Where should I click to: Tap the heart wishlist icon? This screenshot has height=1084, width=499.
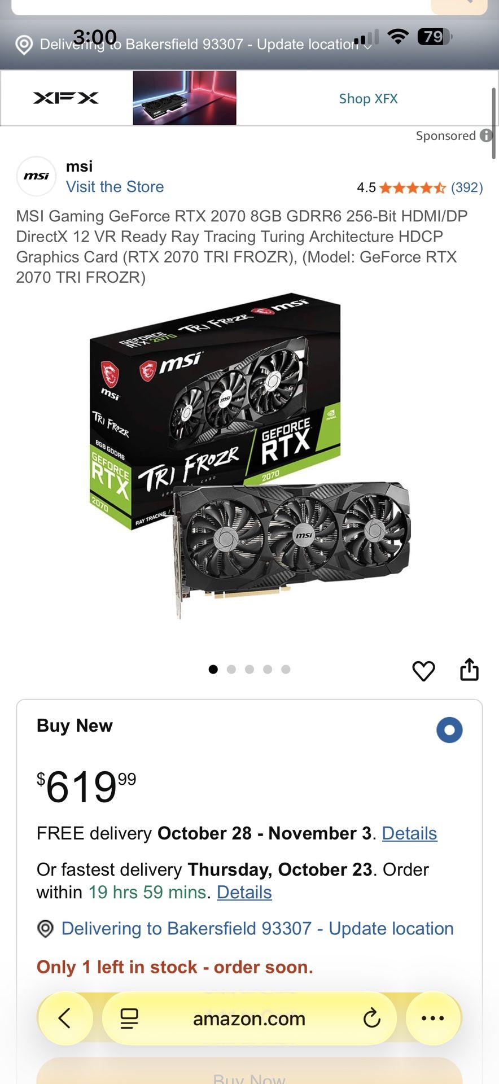pyautogui.click(x=423, y=671)
